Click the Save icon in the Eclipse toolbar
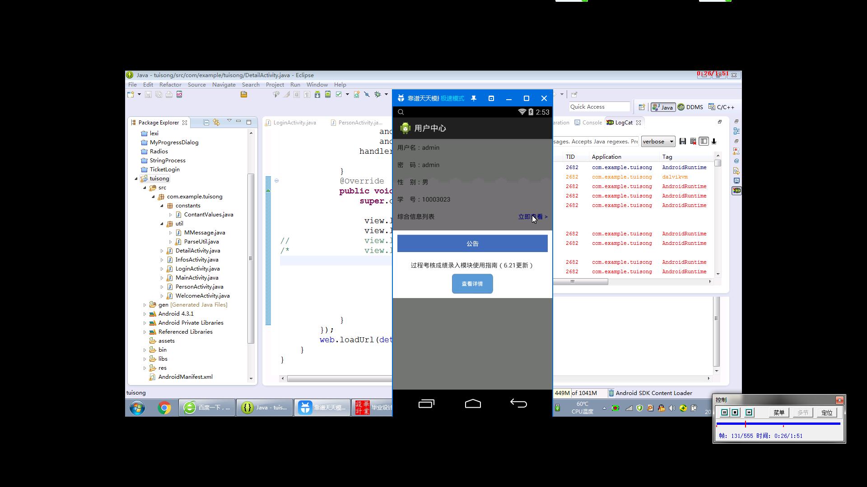The height and width of the screenshot is (487, 867). 148,94
